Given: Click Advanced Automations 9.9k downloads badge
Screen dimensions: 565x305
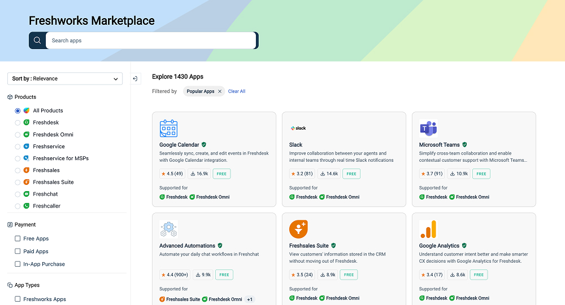Looking at the screenshot, I should pyautogui.click(x=203, y=275).
